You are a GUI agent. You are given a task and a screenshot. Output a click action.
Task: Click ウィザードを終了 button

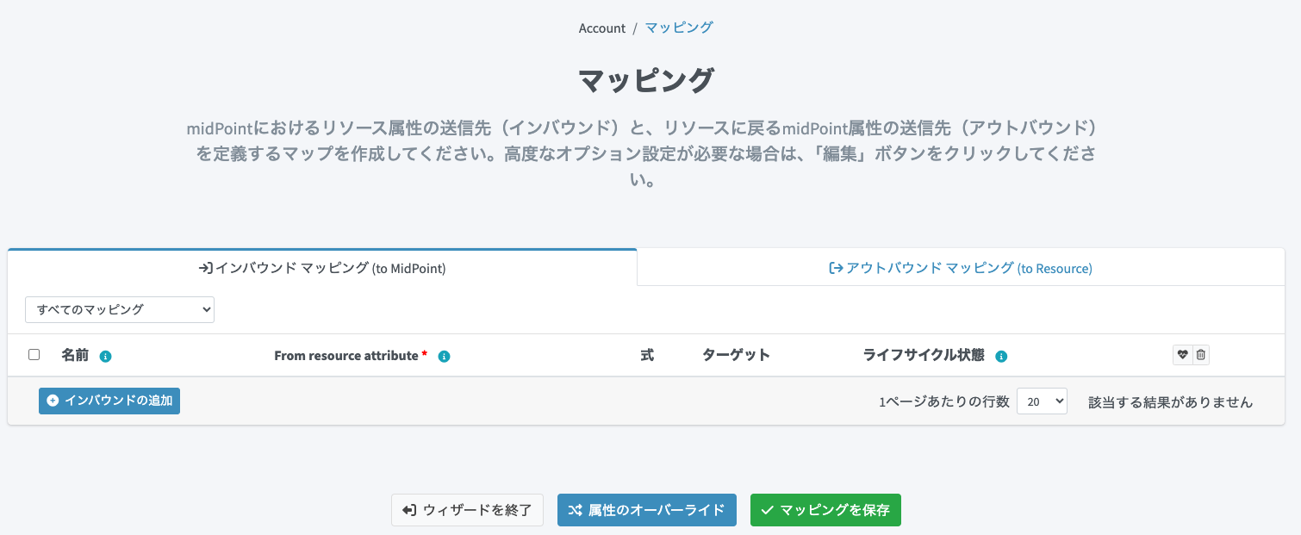tap(467, 510)
